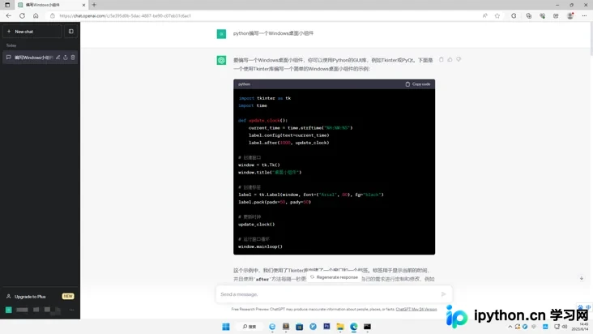Click the send message arrow

[x=444, y=294]
